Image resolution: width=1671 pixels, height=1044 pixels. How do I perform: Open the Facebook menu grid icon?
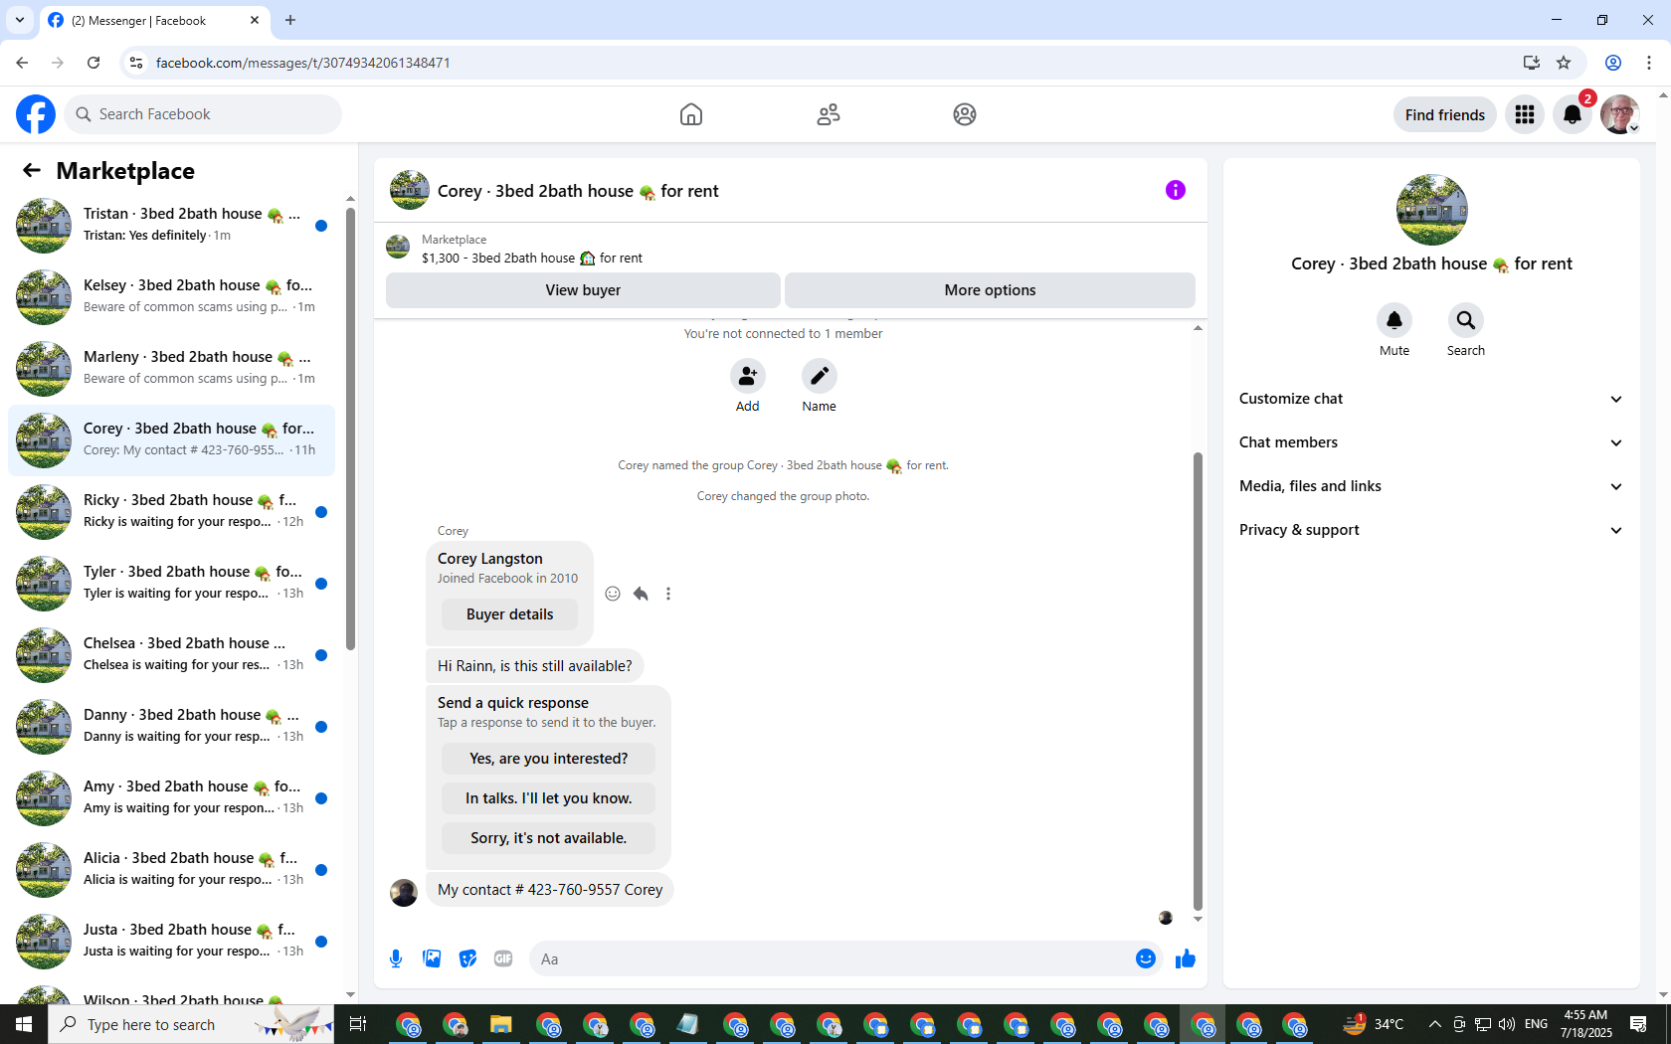pos(1525,114)
